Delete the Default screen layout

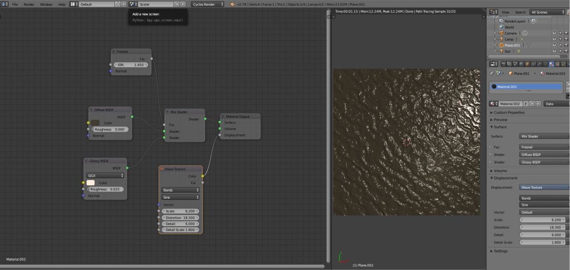(x=123, y=4)
